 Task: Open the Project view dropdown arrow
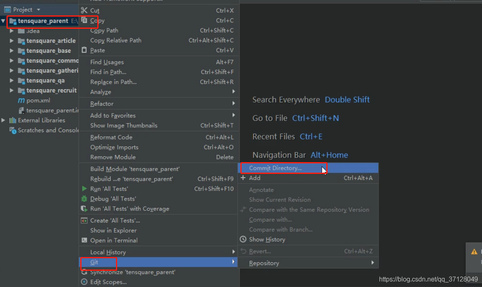pyautogui.click(x=39, y=9)
